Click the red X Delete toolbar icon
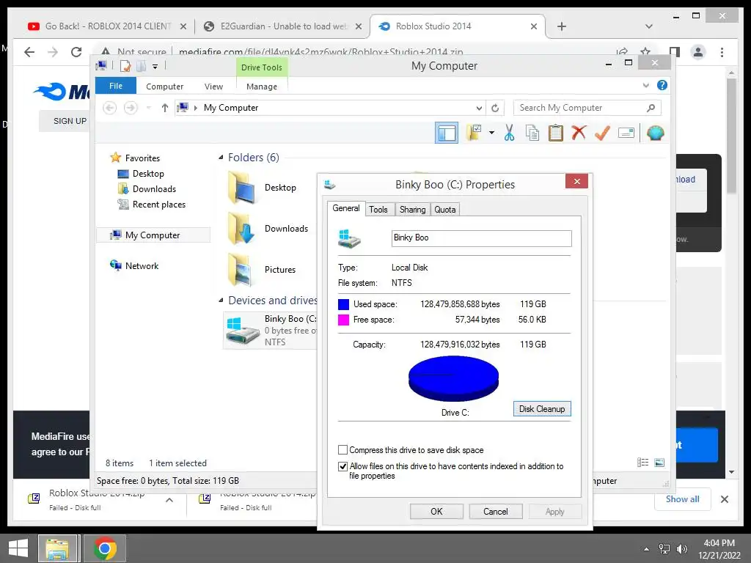Screen dimensions: 751x563 [579, 133]
